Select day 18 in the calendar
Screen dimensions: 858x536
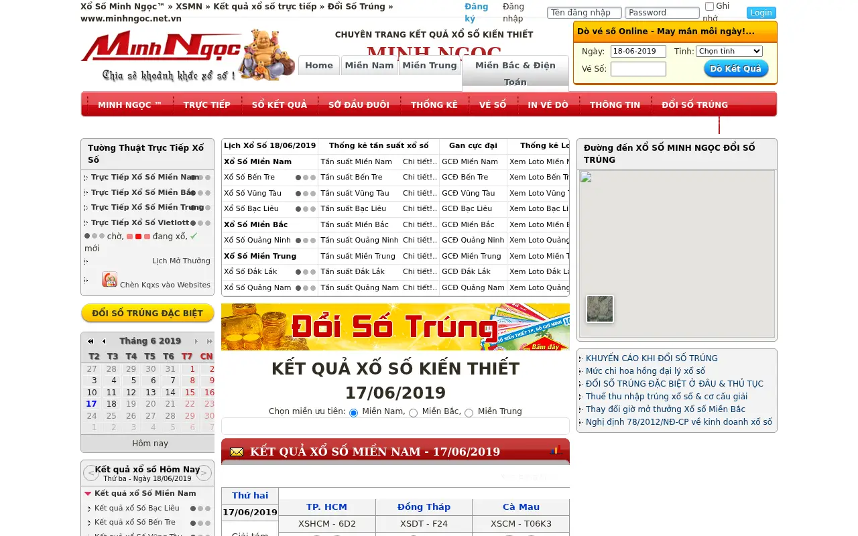(x=111, y=404)
